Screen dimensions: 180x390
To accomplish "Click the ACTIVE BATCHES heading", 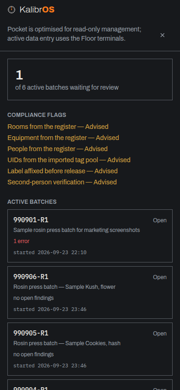I will coord(32,202).
